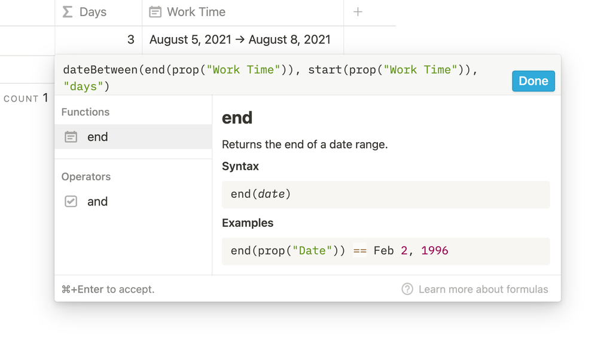This screenshot has height=338, width=598.
Task: Click the Work Time date range cell
Action: point(243,39)
